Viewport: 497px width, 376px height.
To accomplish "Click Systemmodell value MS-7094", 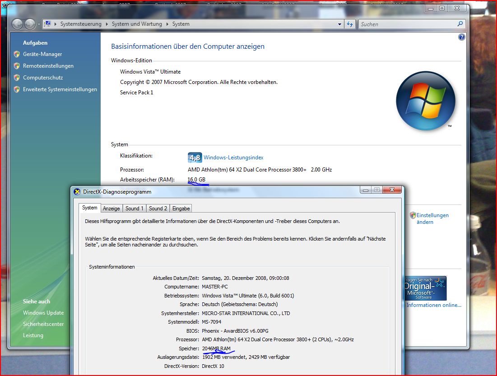I will click(x=211, y=322).
